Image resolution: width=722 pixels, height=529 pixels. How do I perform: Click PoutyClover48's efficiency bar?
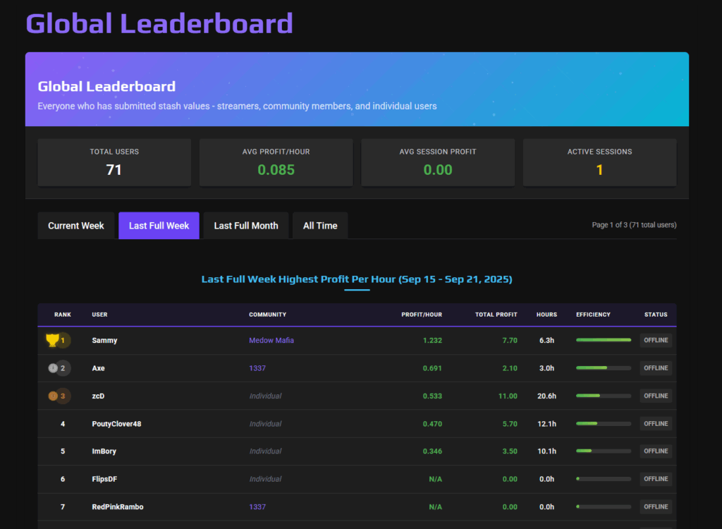pyautogui.click(x=604, y=423)
